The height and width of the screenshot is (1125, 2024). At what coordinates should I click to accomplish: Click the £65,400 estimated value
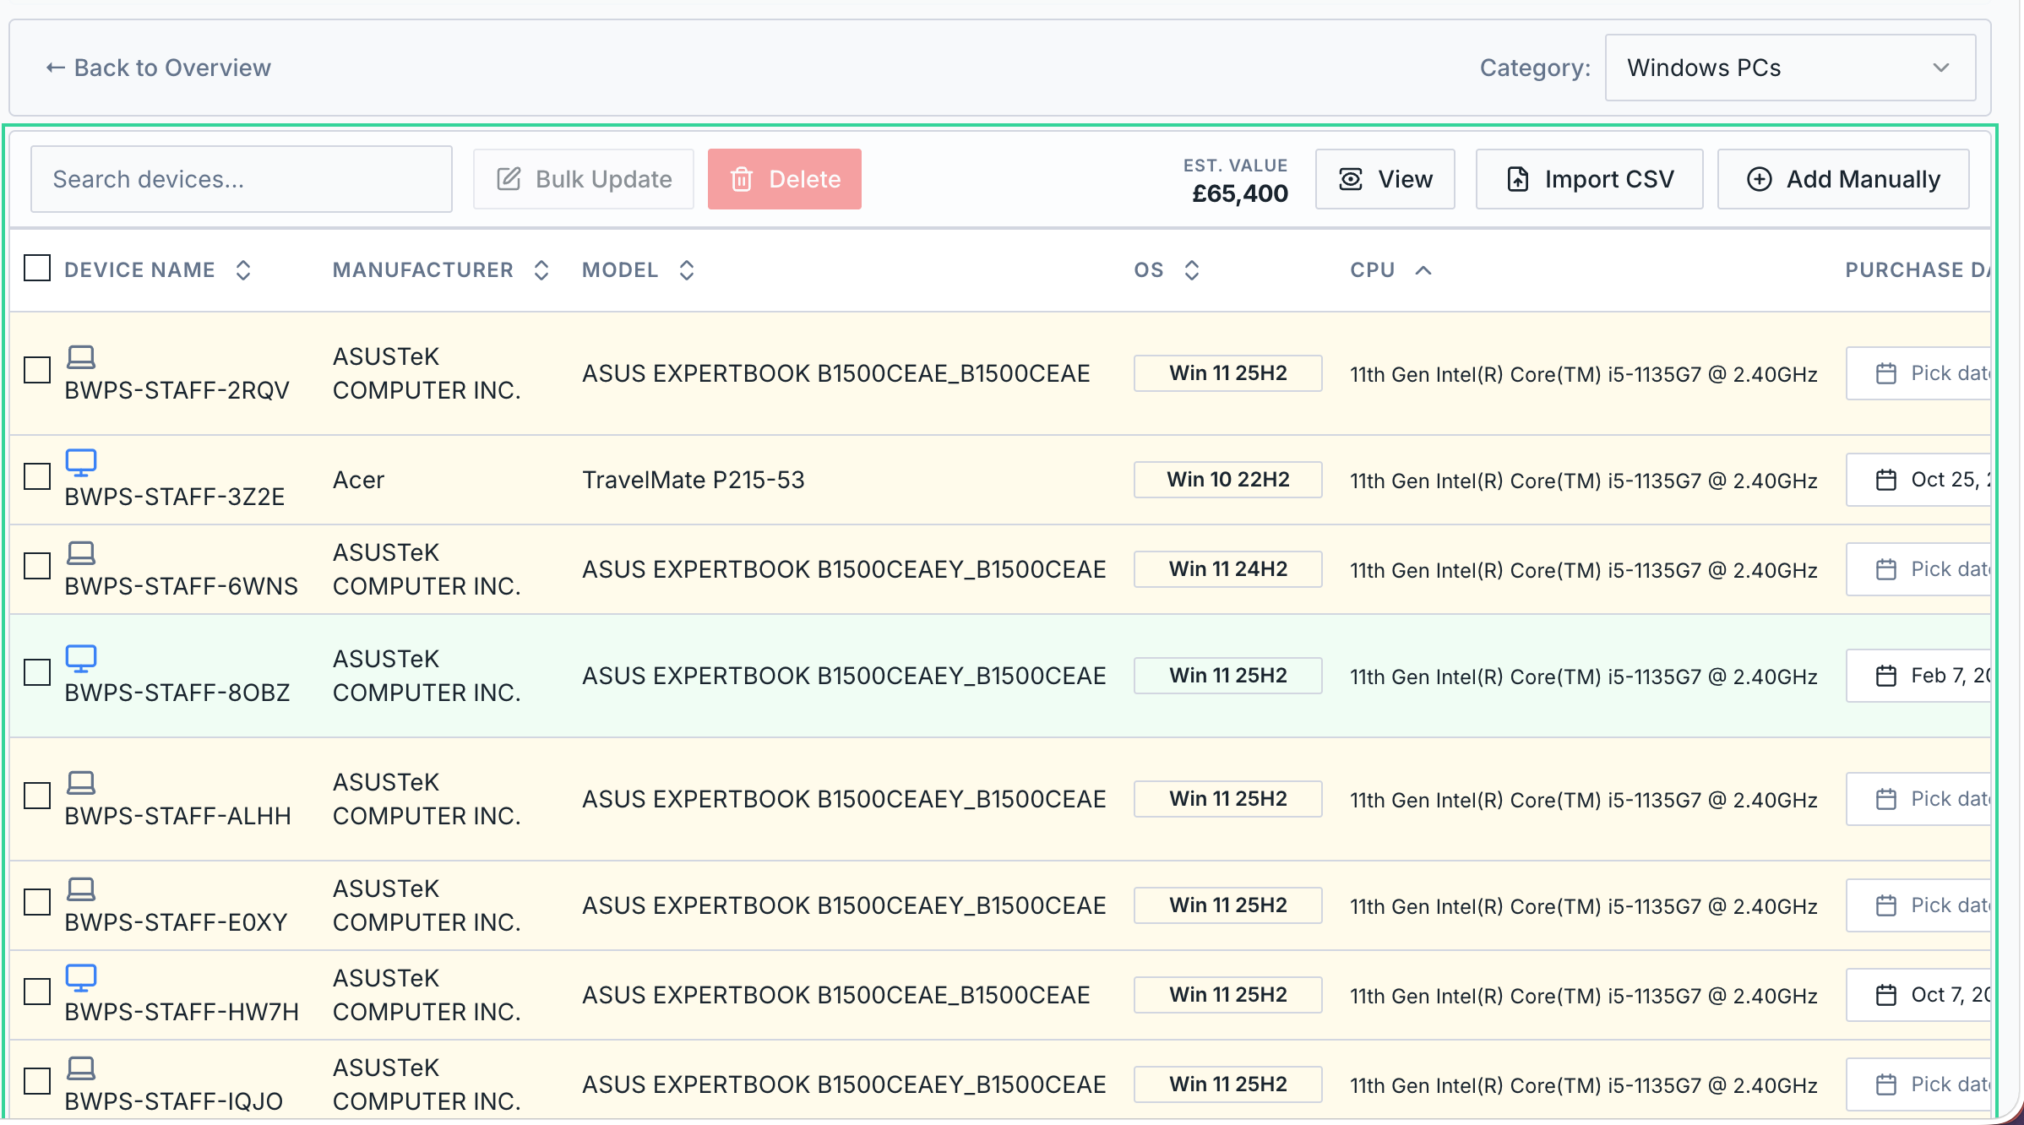click(1240, 194)
